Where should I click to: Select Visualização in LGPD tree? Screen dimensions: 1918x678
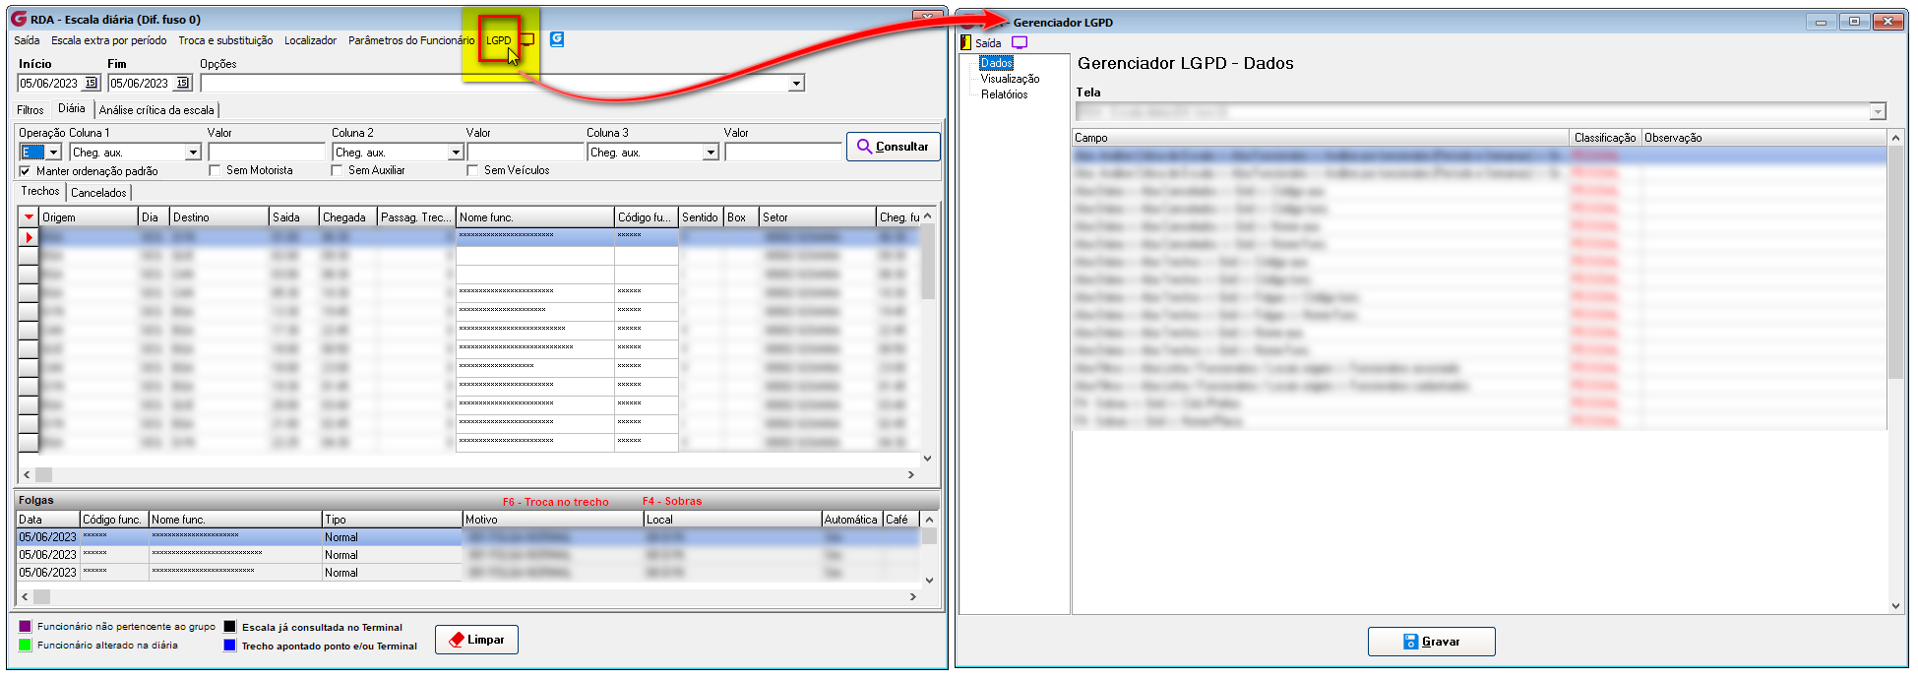click(1010, 79)
